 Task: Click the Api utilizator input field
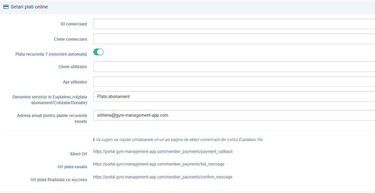[234, 82]
